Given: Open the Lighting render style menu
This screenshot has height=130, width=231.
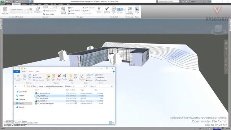Looking at the screenshot, I should pyautogui.click(x=107, y=10).
